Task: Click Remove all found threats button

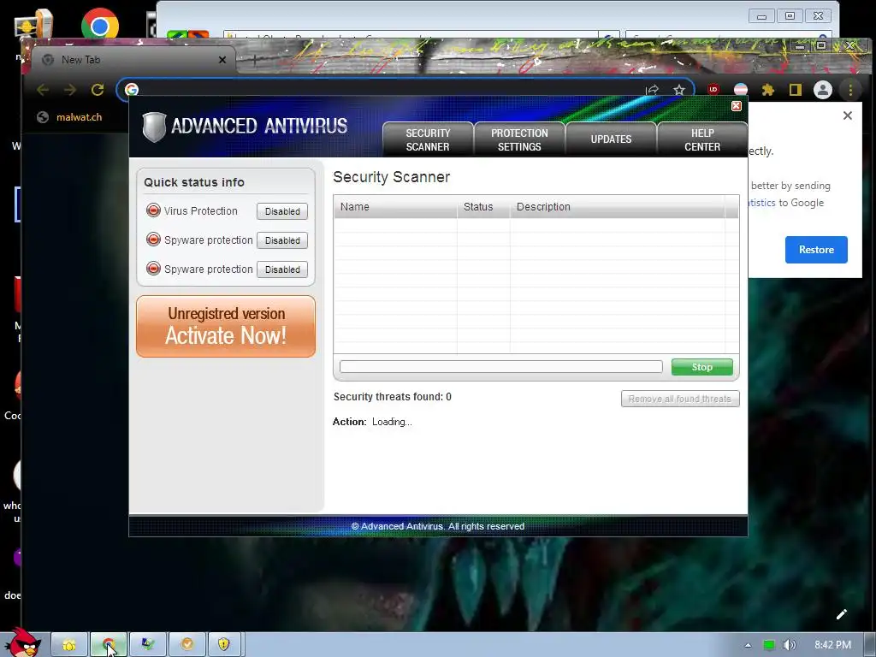Action: point(680,399)
